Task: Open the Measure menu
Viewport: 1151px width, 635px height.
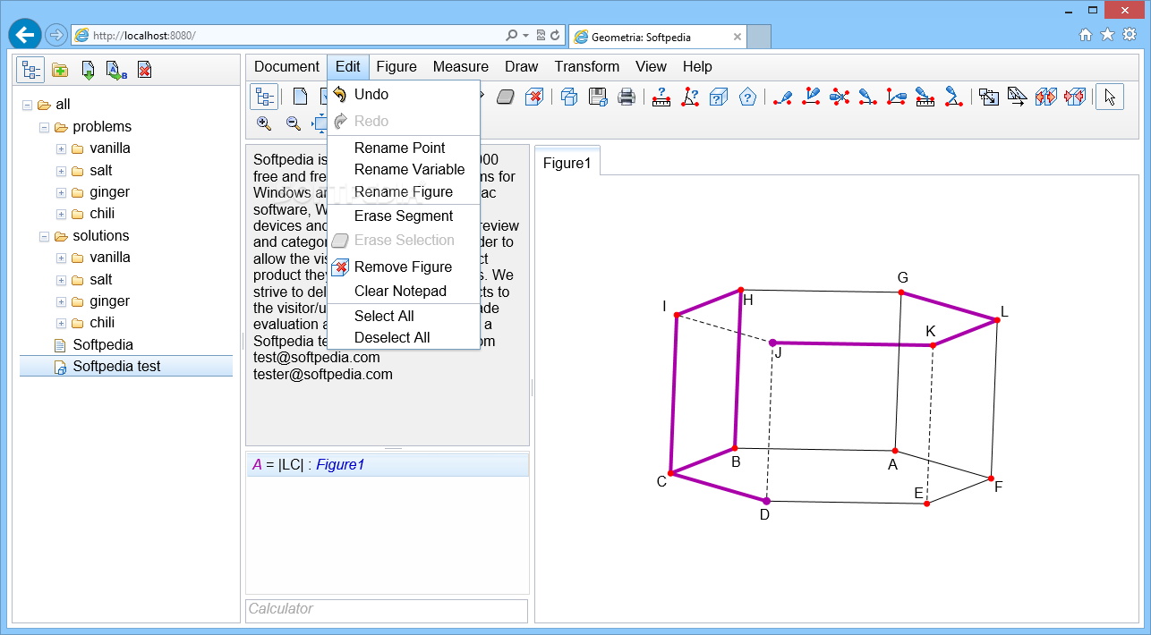Action: (461, 66)
